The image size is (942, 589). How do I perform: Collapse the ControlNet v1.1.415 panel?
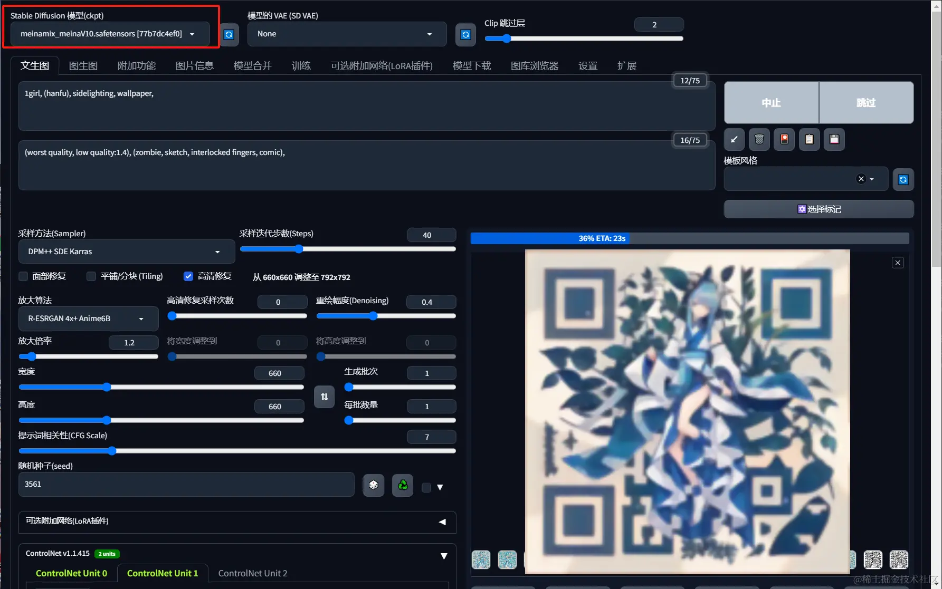pos(444,556)
